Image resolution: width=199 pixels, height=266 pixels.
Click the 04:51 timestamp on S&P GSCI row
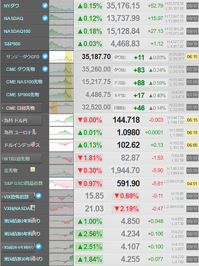(x=192, y=184)
